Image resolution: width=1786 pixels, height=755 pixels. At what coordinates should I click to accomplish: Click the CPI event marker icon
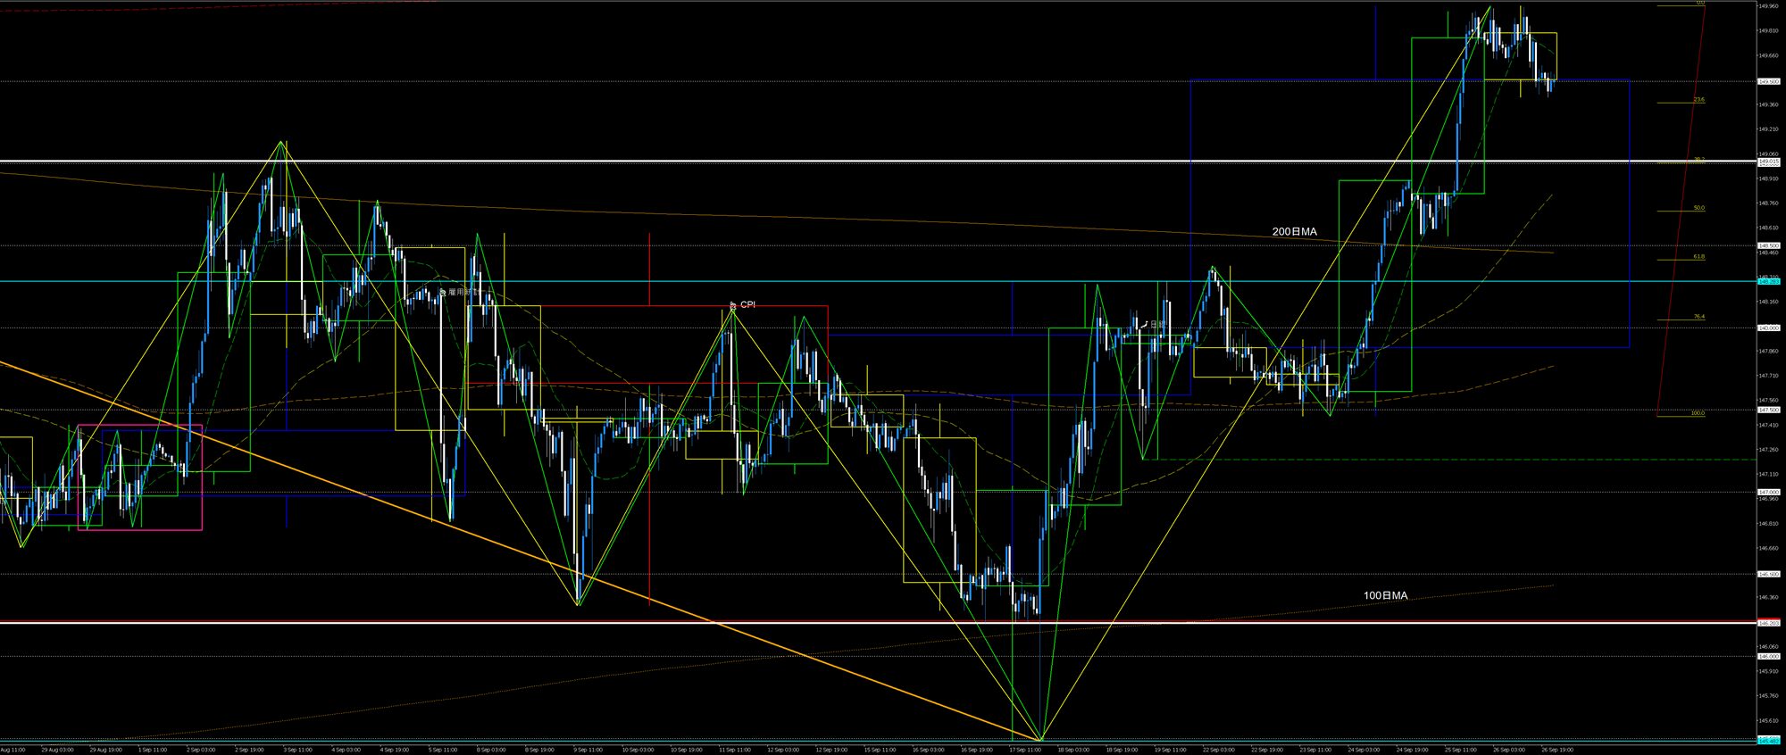[733, 305]
